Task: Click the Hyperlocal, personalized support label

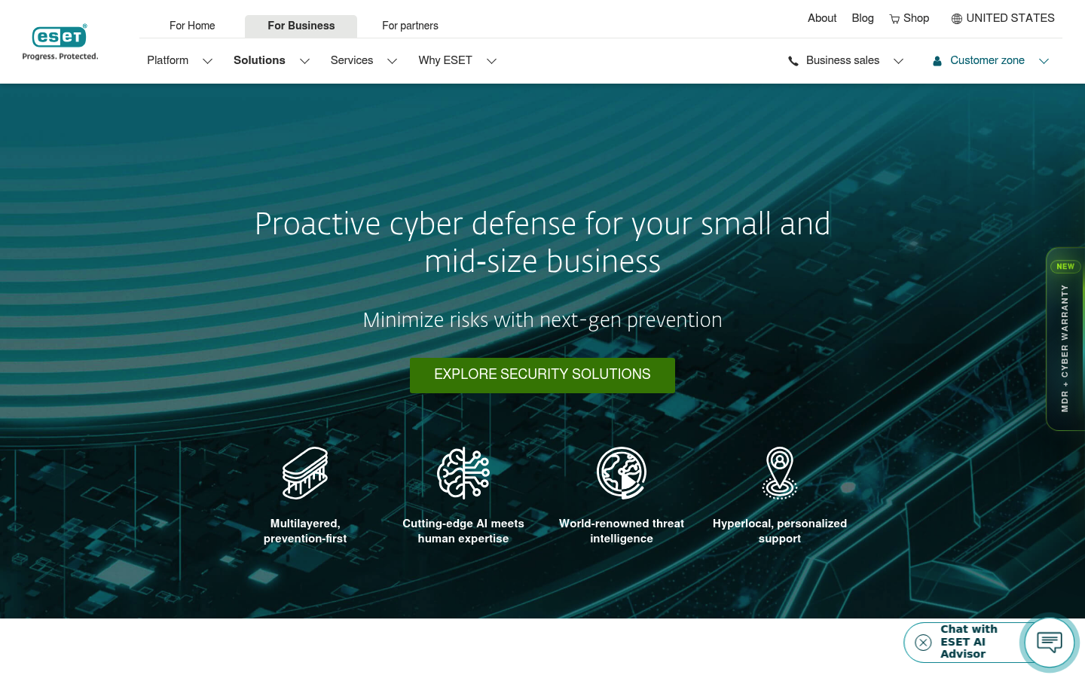Action: pos(780,531)
